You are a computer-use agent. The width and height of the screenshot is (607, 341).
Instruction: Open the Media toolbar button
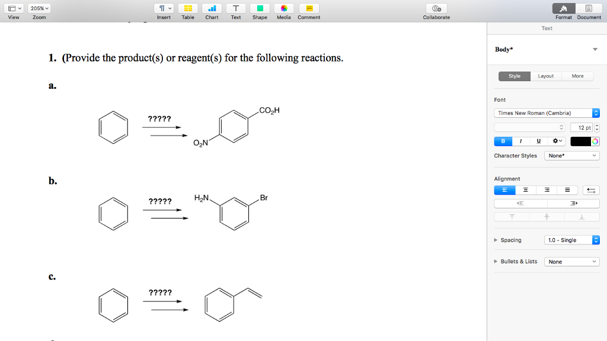tap(284, 9)
